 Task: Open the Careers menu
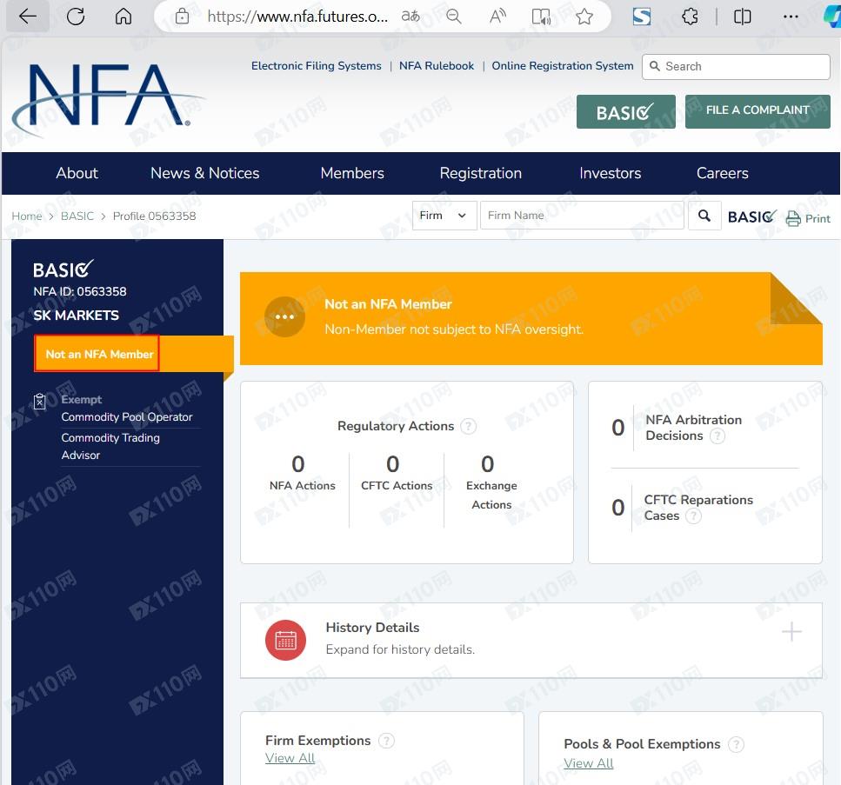click(723, 173)
